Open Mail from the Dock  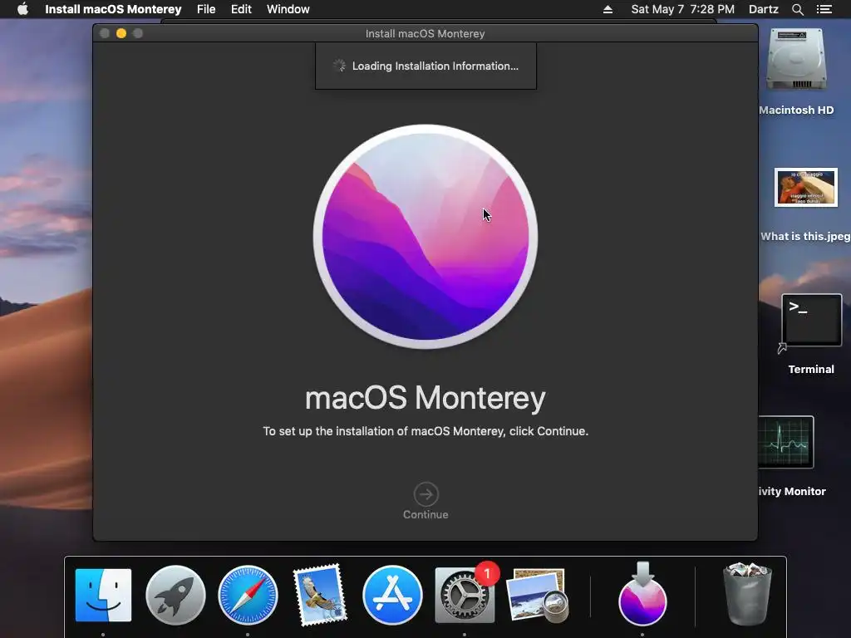(320, 595)
